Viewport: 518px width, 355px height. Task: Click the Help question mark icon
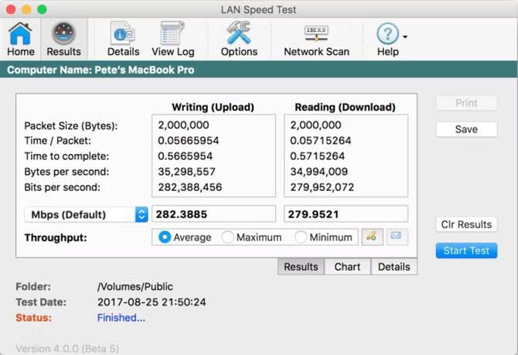click(x=388, y=33)
